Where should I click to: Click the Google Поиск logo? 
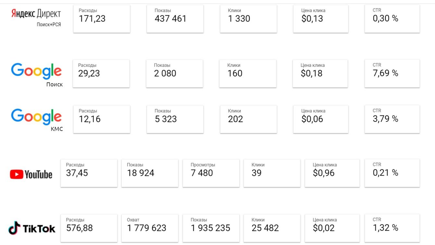36,71
